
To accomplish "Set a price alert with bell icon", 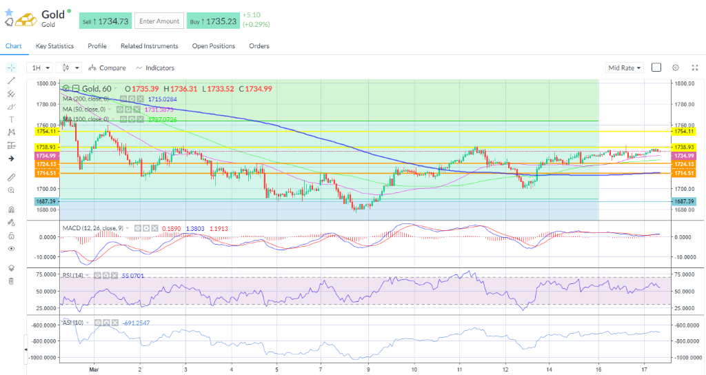I will pos(9,22).
